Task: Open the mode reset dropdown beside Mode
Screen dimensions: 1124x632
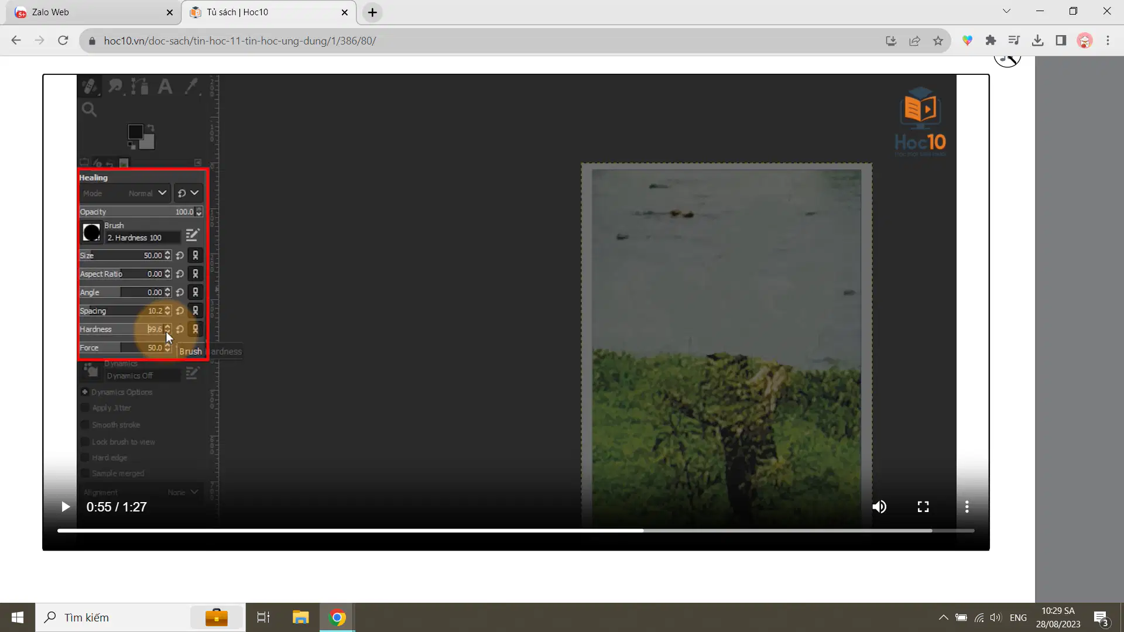Action: point(189,193)
